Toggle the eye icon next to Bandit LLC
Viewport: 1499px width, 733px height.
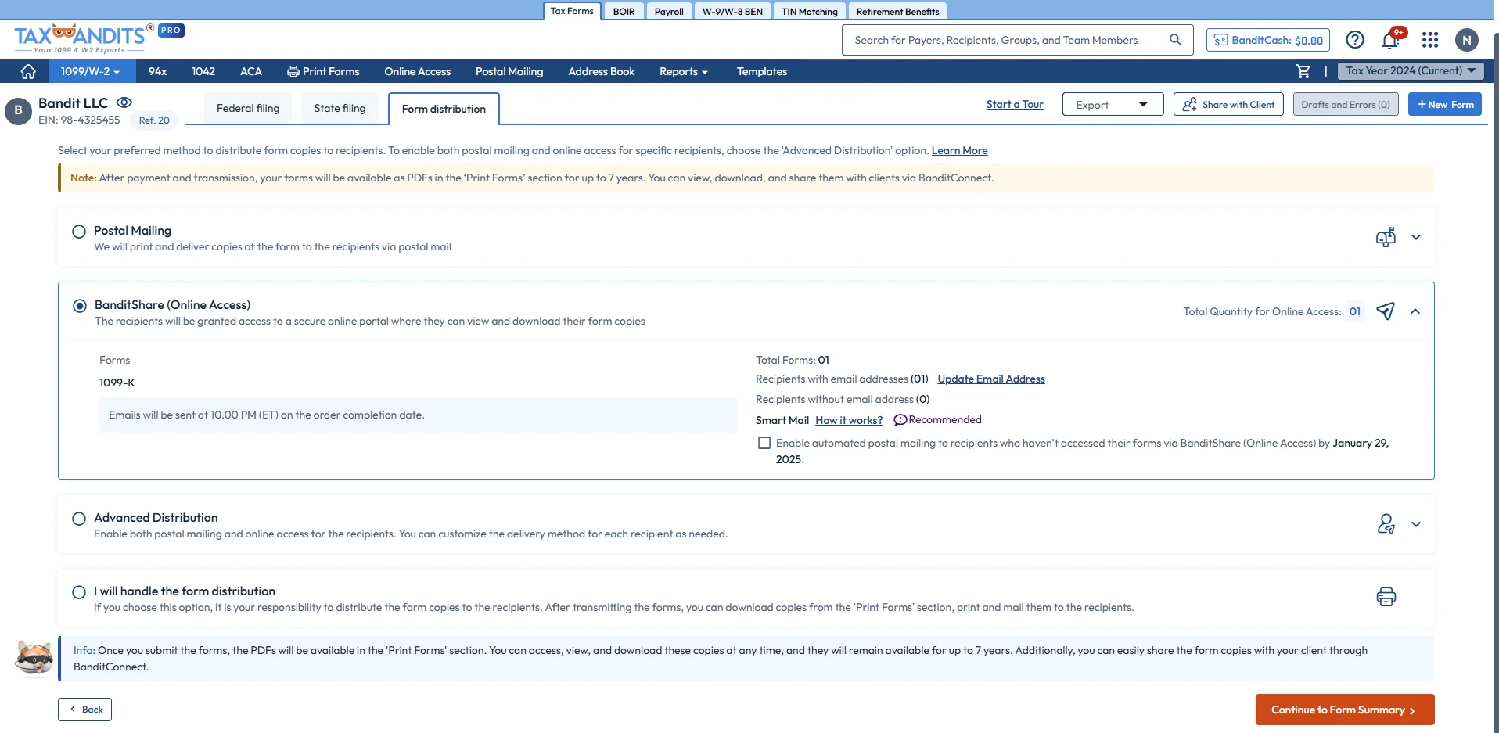124,102
